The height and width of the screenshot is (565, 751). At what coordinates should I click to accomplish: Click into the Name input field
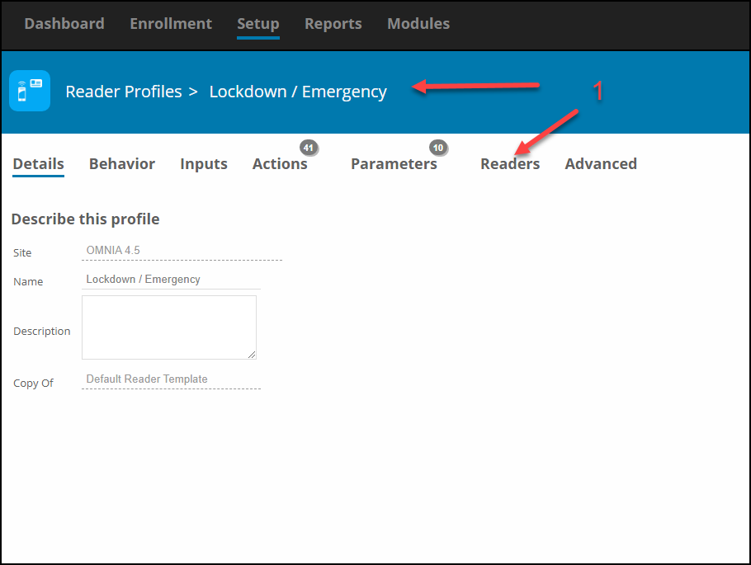click(x=171, y=280)
